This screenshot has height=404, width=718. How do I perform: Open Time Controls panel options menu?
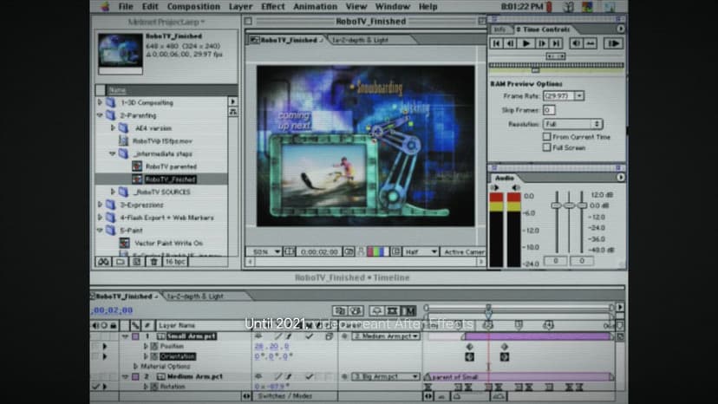pos(620,29)
